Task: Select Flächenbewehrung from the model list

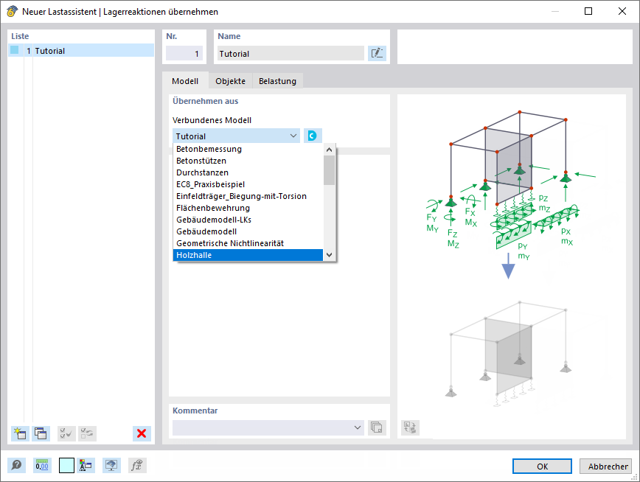Action: (x=248, y=208)
